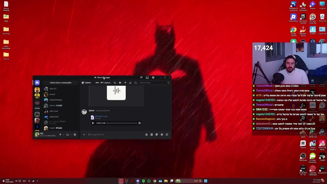The width and height of the screenshot is (327, 184).
Task: Start a video call with Xpiner
Action: click(120, 83)
